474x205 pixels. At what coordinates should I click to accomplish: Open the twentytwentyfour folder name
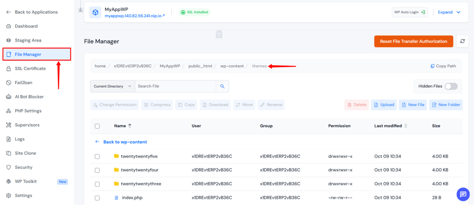(x=140, y=170)
